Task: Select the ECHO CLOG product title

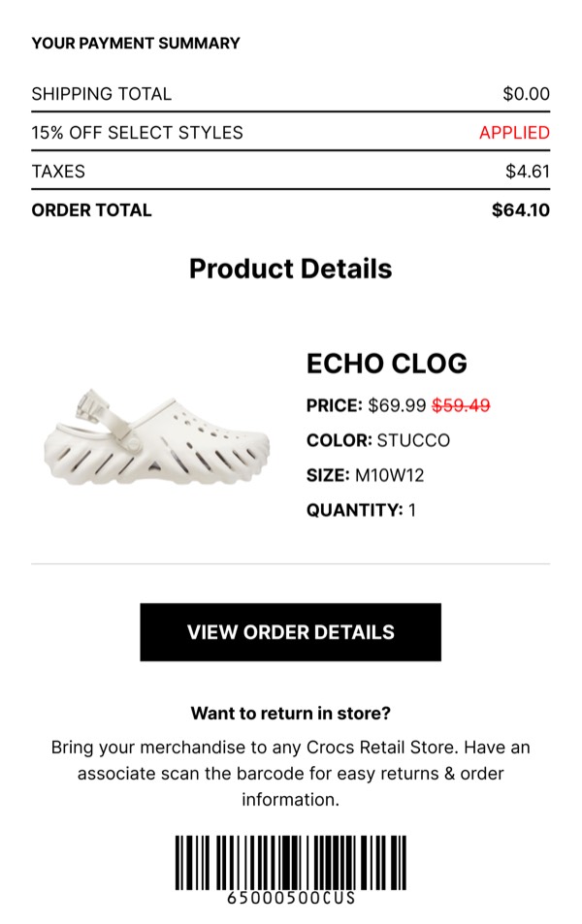Action: point(386,365)
